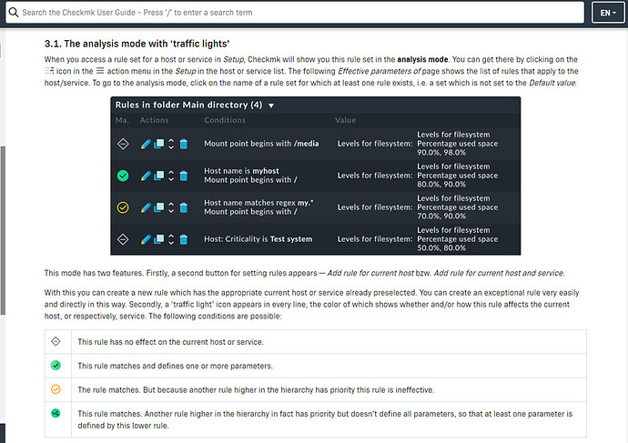
Task: Click green check status of myhost rule
Action: click(x=122, y=176)
